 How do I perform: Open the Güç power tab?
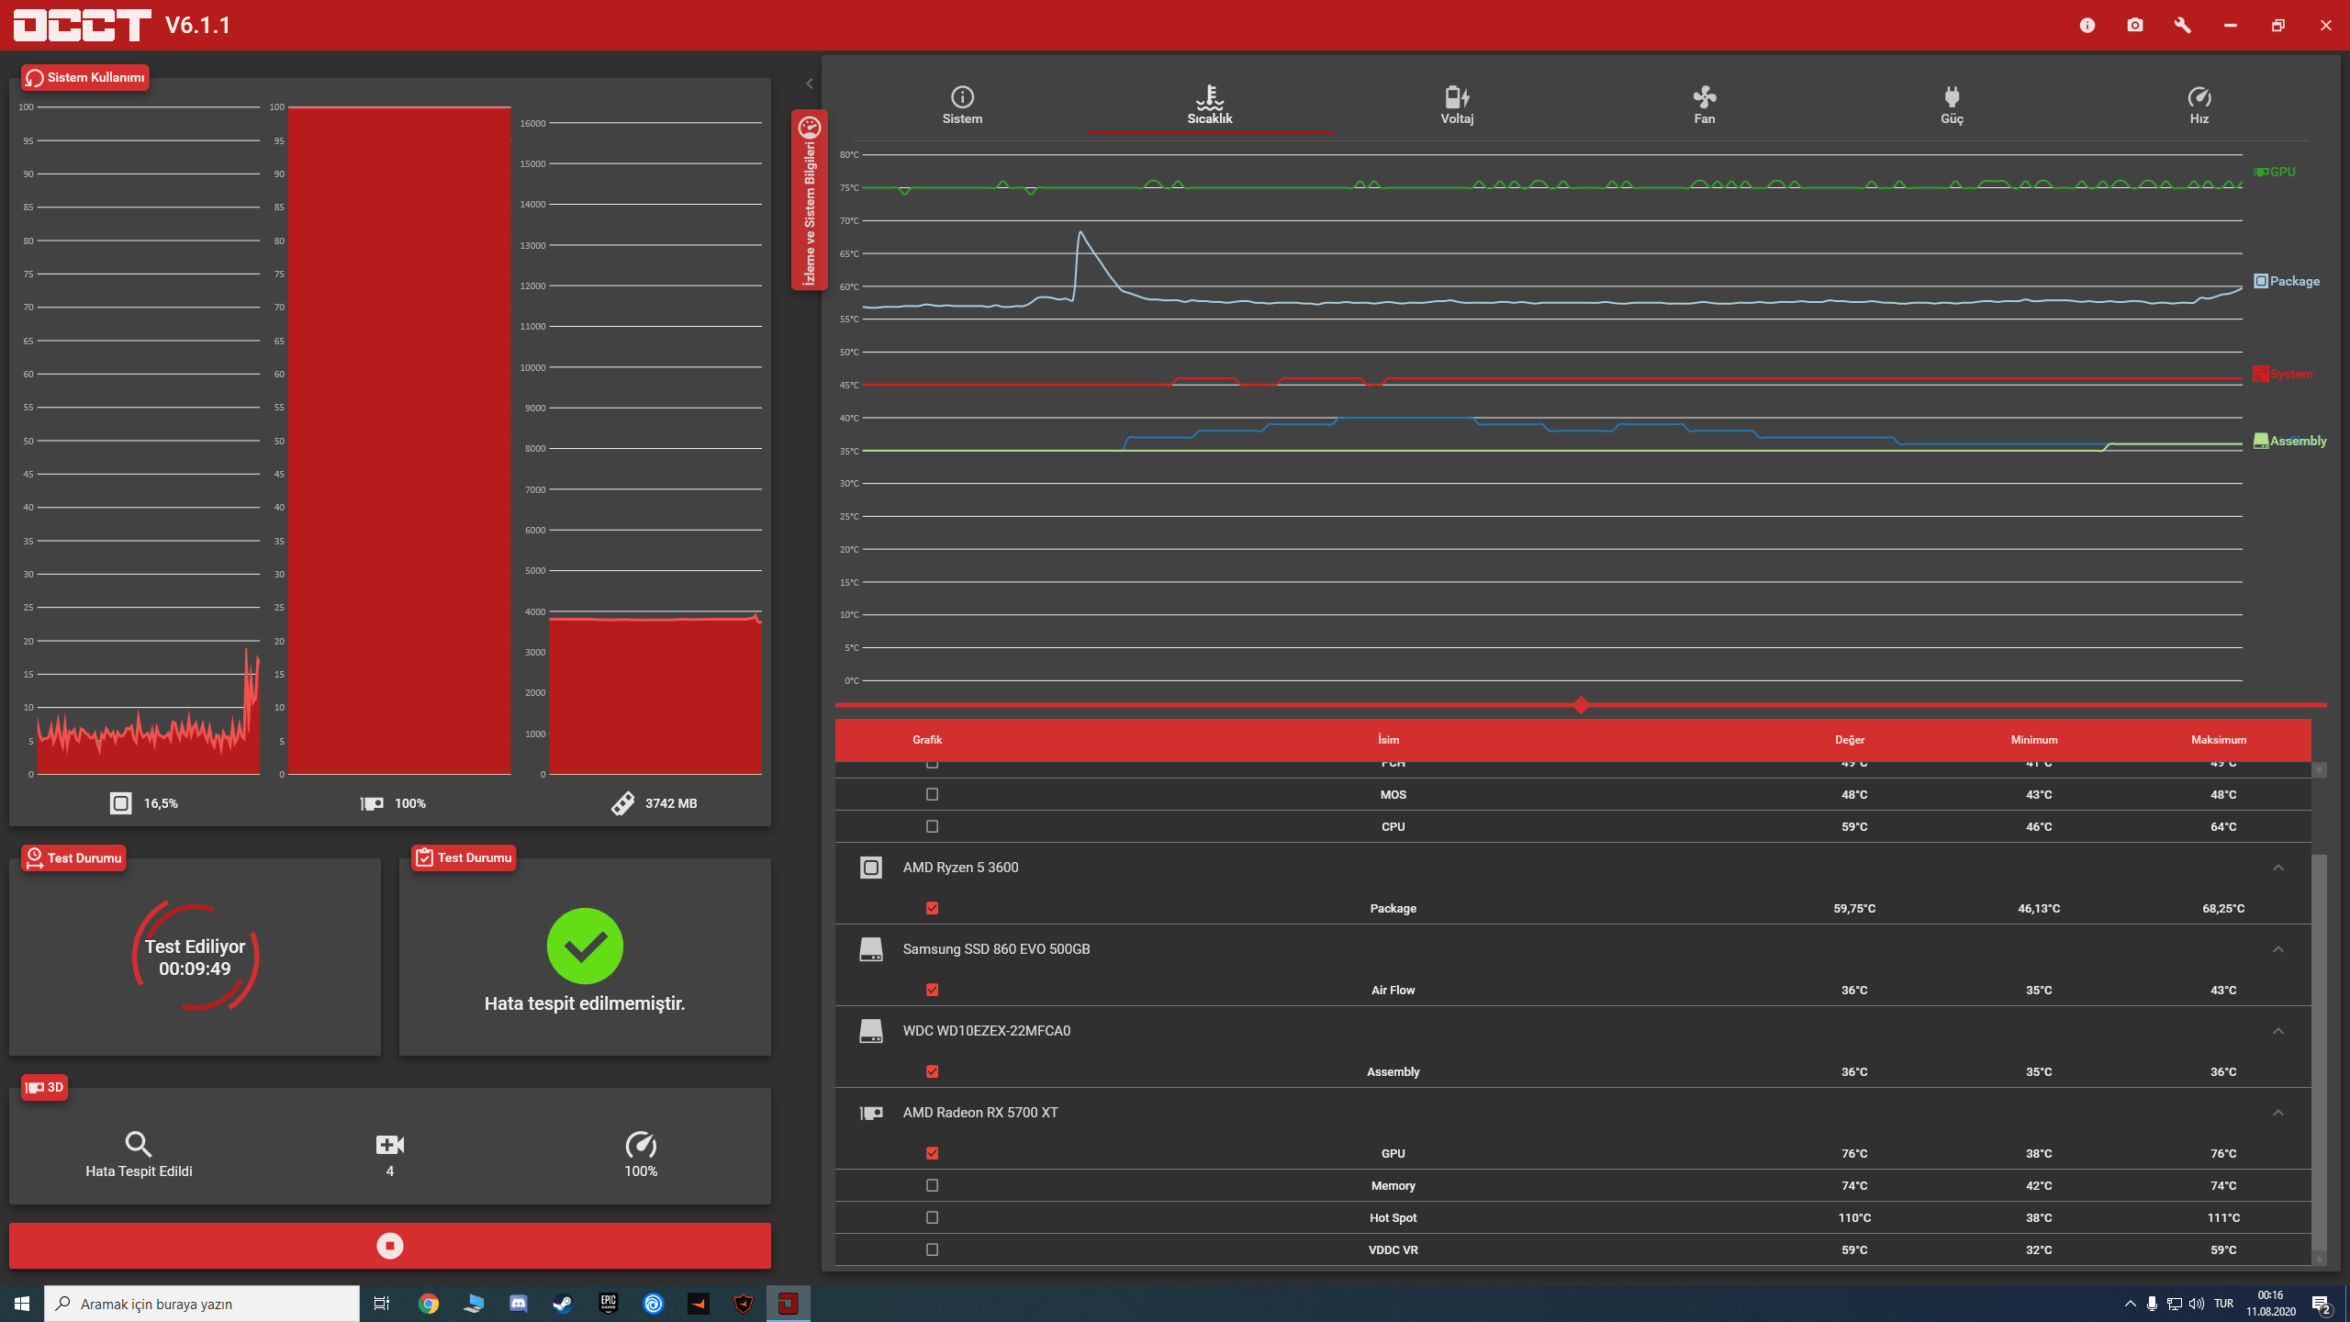coord(1952,105)
